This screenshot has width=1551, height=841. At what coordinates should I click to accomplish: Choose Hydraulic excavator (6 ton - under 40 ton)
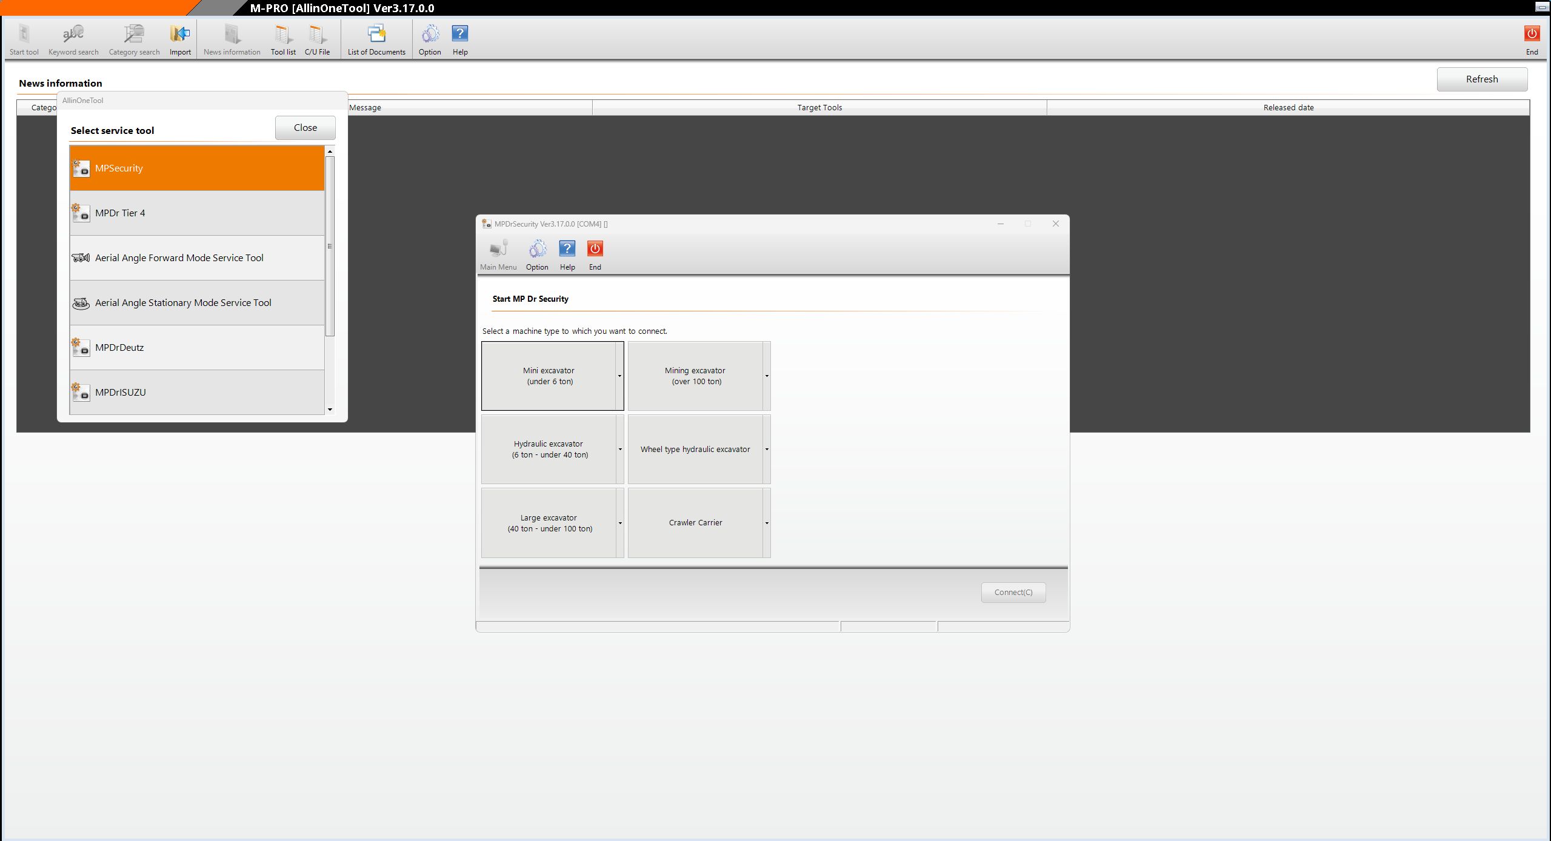[549, 450]
